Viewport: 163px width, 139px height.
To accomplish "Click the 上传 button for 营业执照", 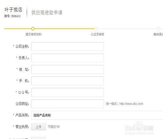I will pos(38,127).
